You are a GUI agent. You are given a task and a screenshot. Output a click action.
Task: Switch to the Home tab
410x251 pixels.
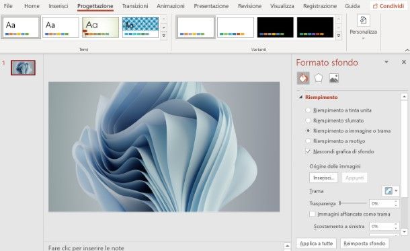(32, 6)
